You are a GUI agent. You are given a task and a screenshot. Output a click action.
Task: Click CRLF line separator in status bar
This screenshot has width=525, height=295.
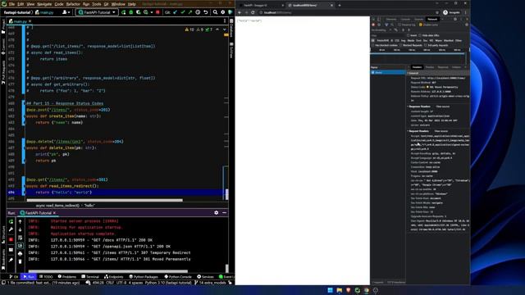[x=110, y=283]
